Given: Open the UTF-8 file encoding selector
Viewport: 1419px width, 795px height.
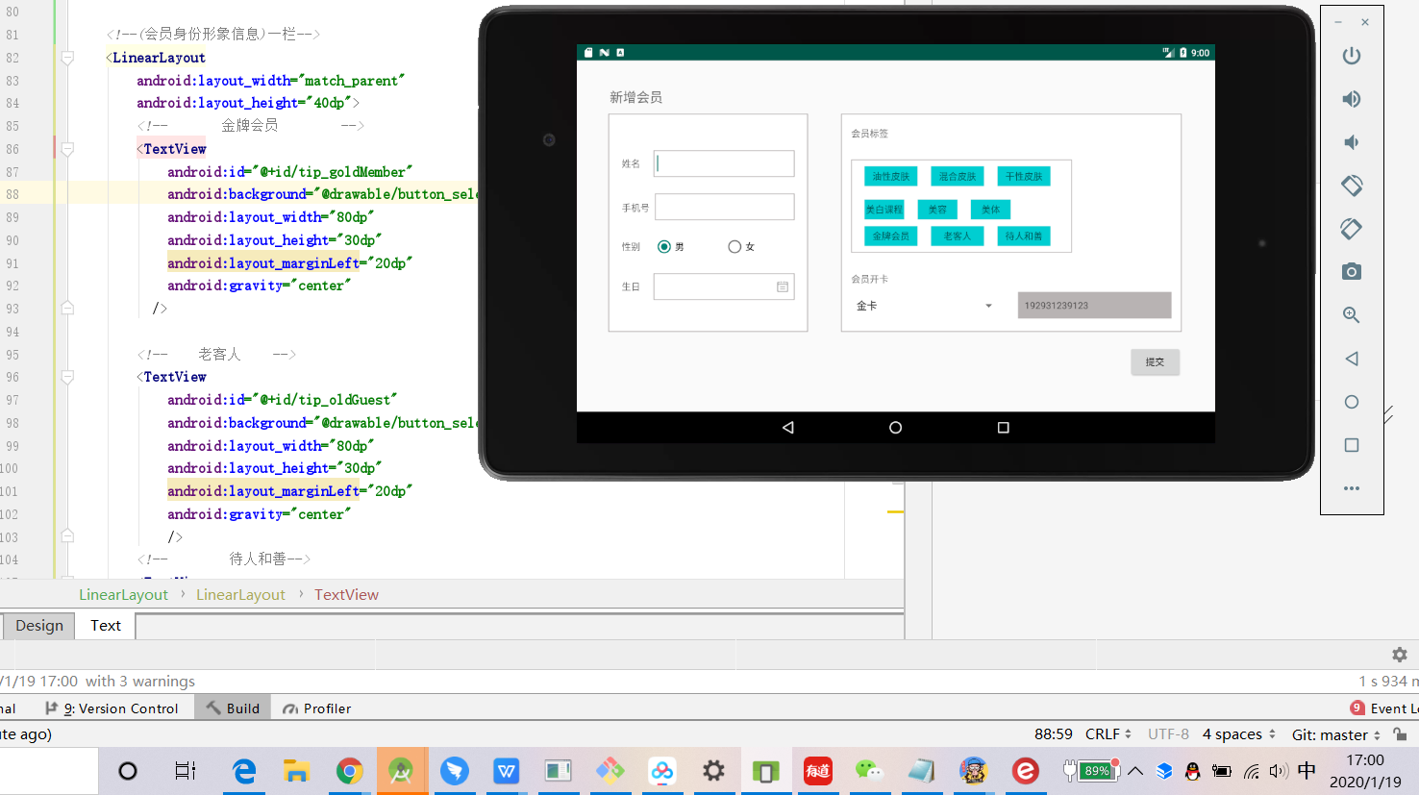Looking at the screenshot, I should [x=1168, y=734].
